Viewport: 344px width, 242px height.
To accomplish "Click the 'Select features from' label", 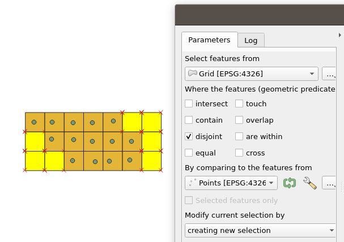I will pos(222,59).
